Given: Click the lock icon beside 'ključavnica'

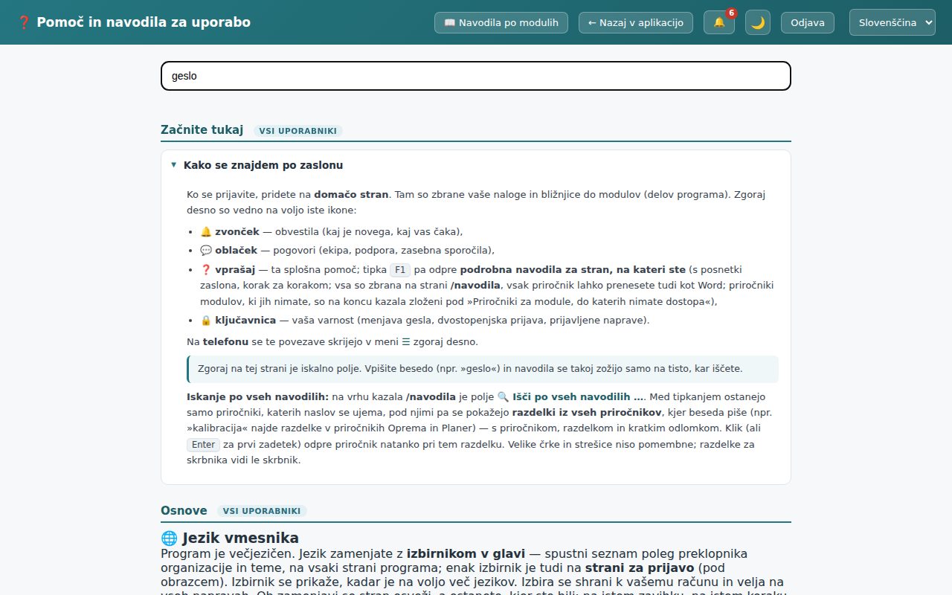Looking at the screenshot, I should click(206, 321).
